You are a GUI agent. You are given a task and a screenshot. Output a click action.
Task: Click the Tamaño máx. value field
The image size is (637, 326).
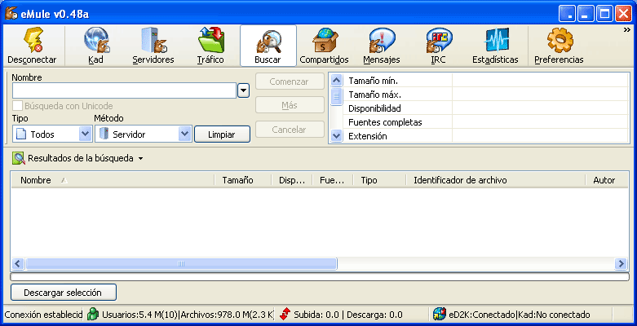540,95
